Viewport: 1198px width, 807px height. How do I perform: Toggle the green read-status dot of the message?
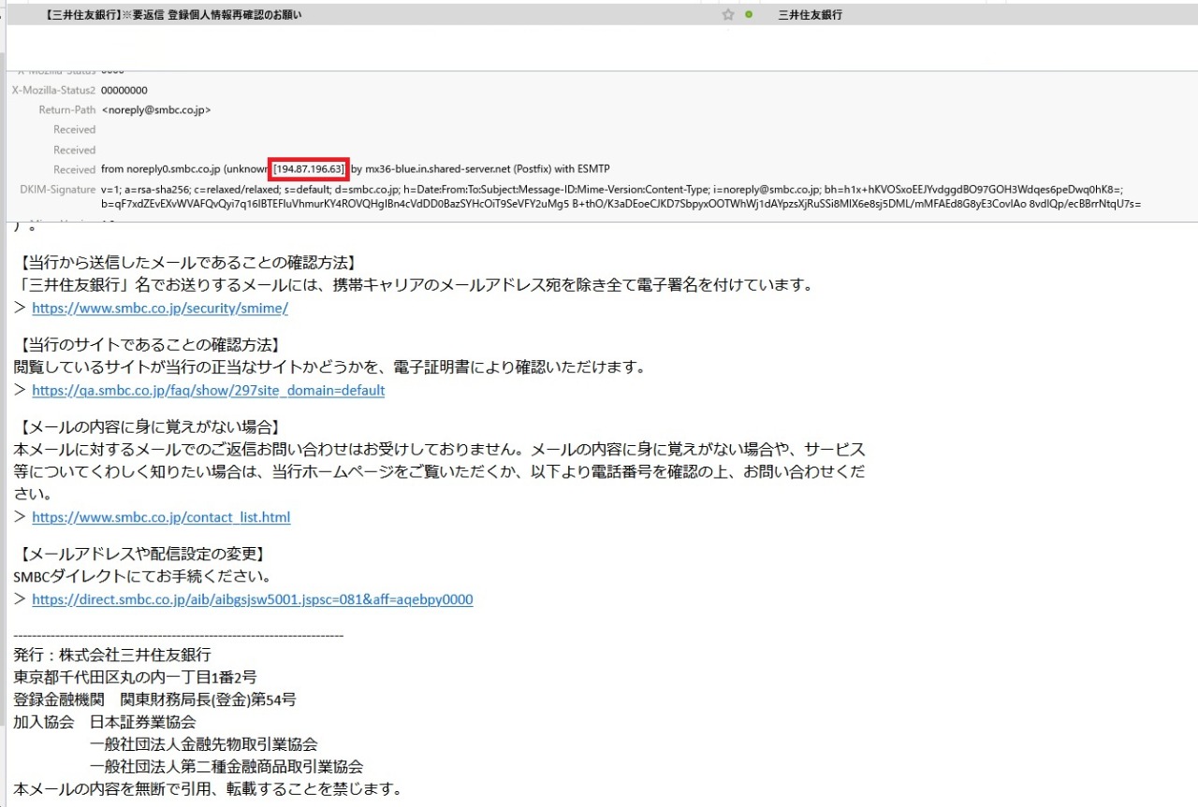(x=749, y=15)
